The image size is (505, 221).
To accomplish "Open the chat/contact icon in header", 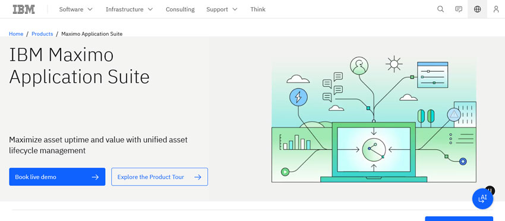I will coord(459,9).
